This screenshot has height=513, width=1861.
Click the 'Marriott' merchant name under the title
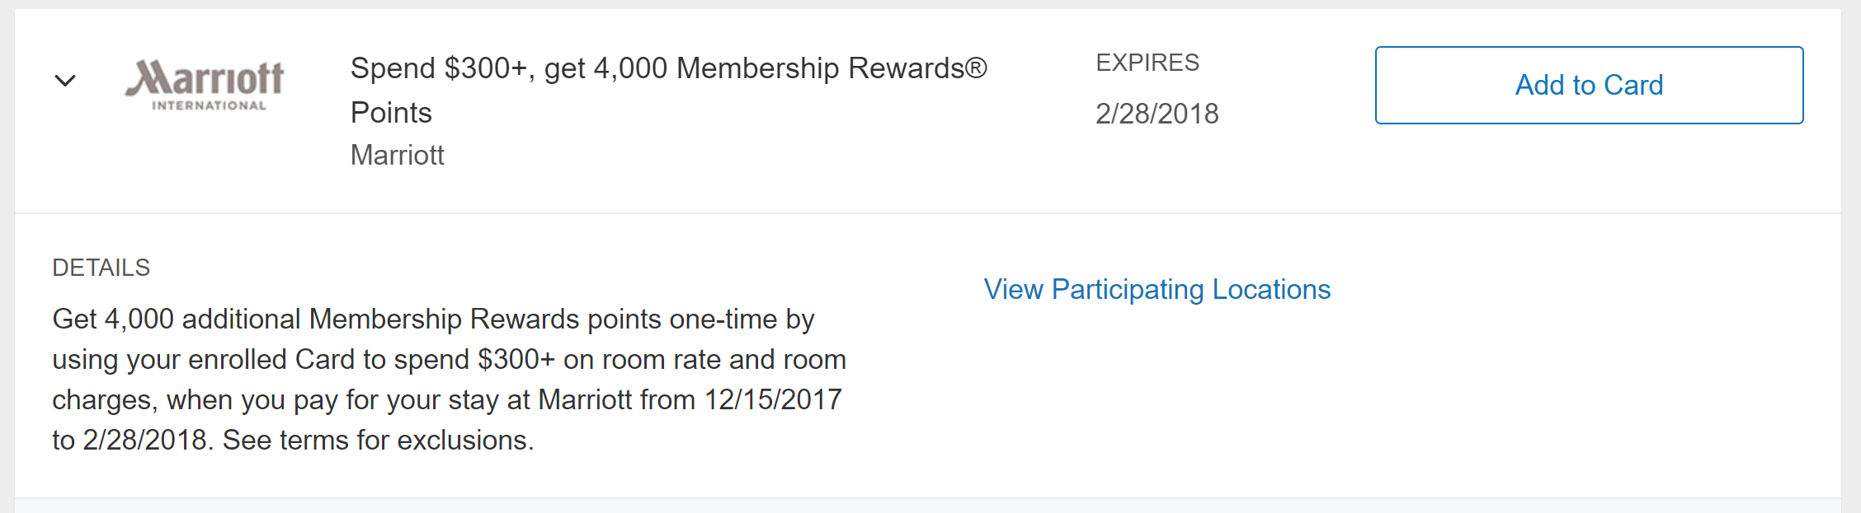(x=397, y=155)
